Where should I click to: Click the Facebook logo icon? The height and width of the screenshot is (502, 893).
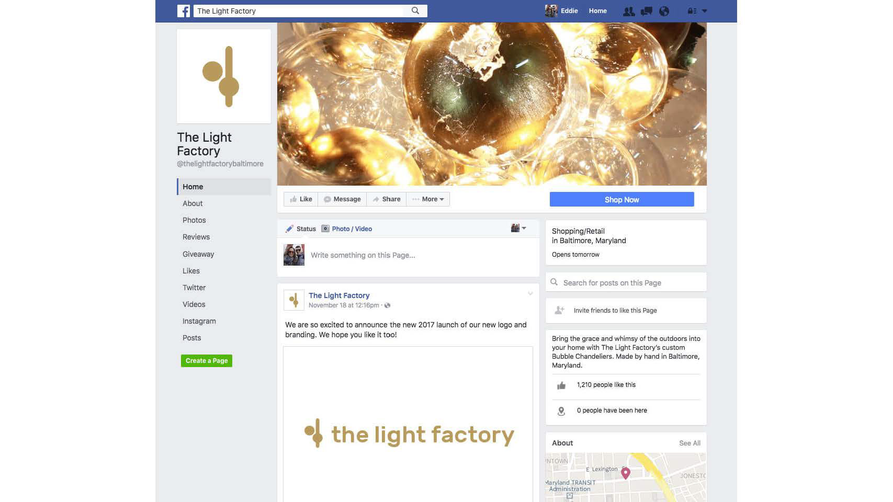[184, 11]
